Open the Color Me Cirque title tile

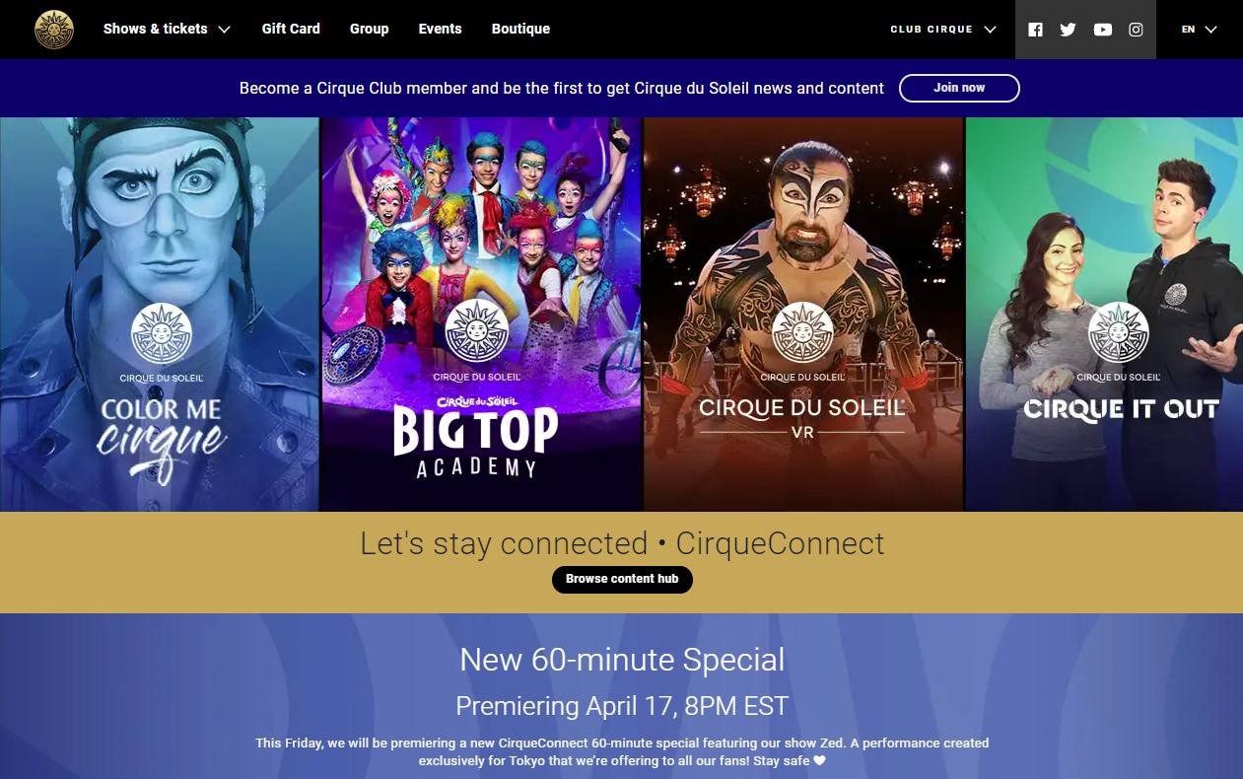[x=160, y=315]
